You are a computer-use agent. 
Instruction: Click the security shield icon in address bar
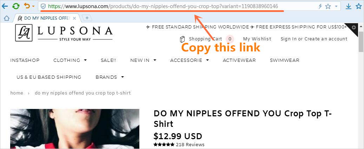43,7
